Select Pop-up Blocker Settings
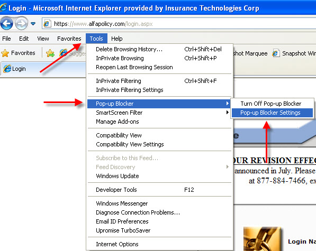316x251 pixels. (x=272, y=113)
